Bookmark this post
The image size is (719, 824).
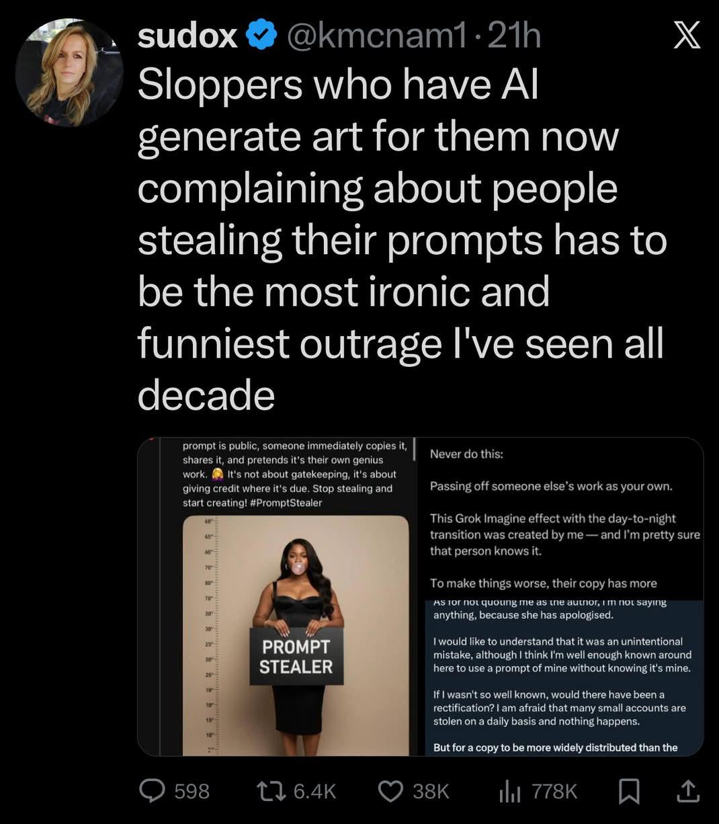628,791
